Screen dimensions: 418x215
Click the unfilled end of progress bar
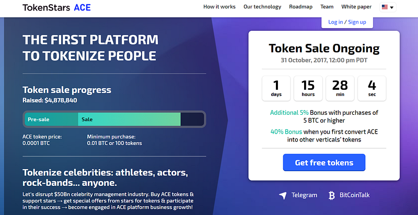coord(192,119)
